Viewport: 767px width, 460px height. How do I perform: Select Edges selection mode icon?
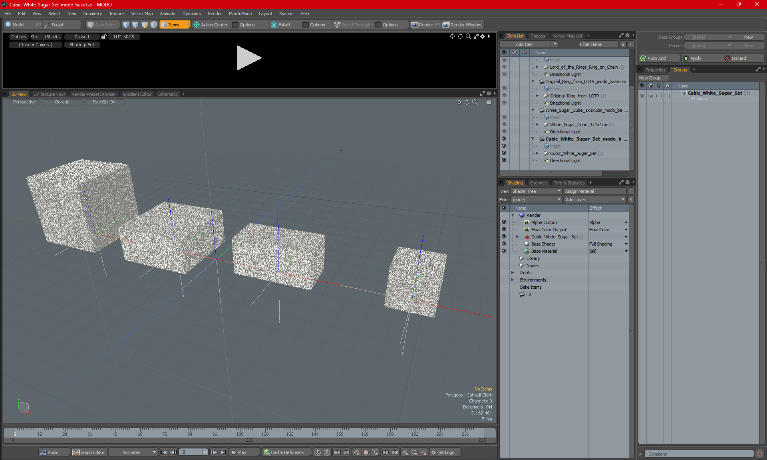(x=135, y=25)
